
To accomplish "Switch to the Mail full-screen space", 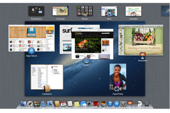I will [109, 11].
